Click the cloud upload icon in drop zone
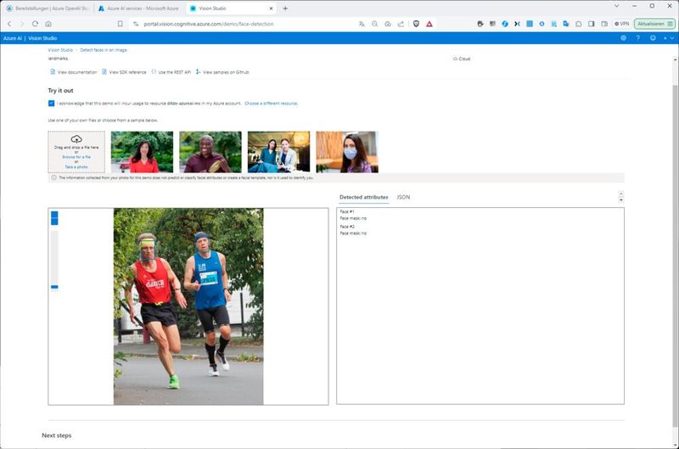This screenshot has width=679, height=449. [76, 139]
